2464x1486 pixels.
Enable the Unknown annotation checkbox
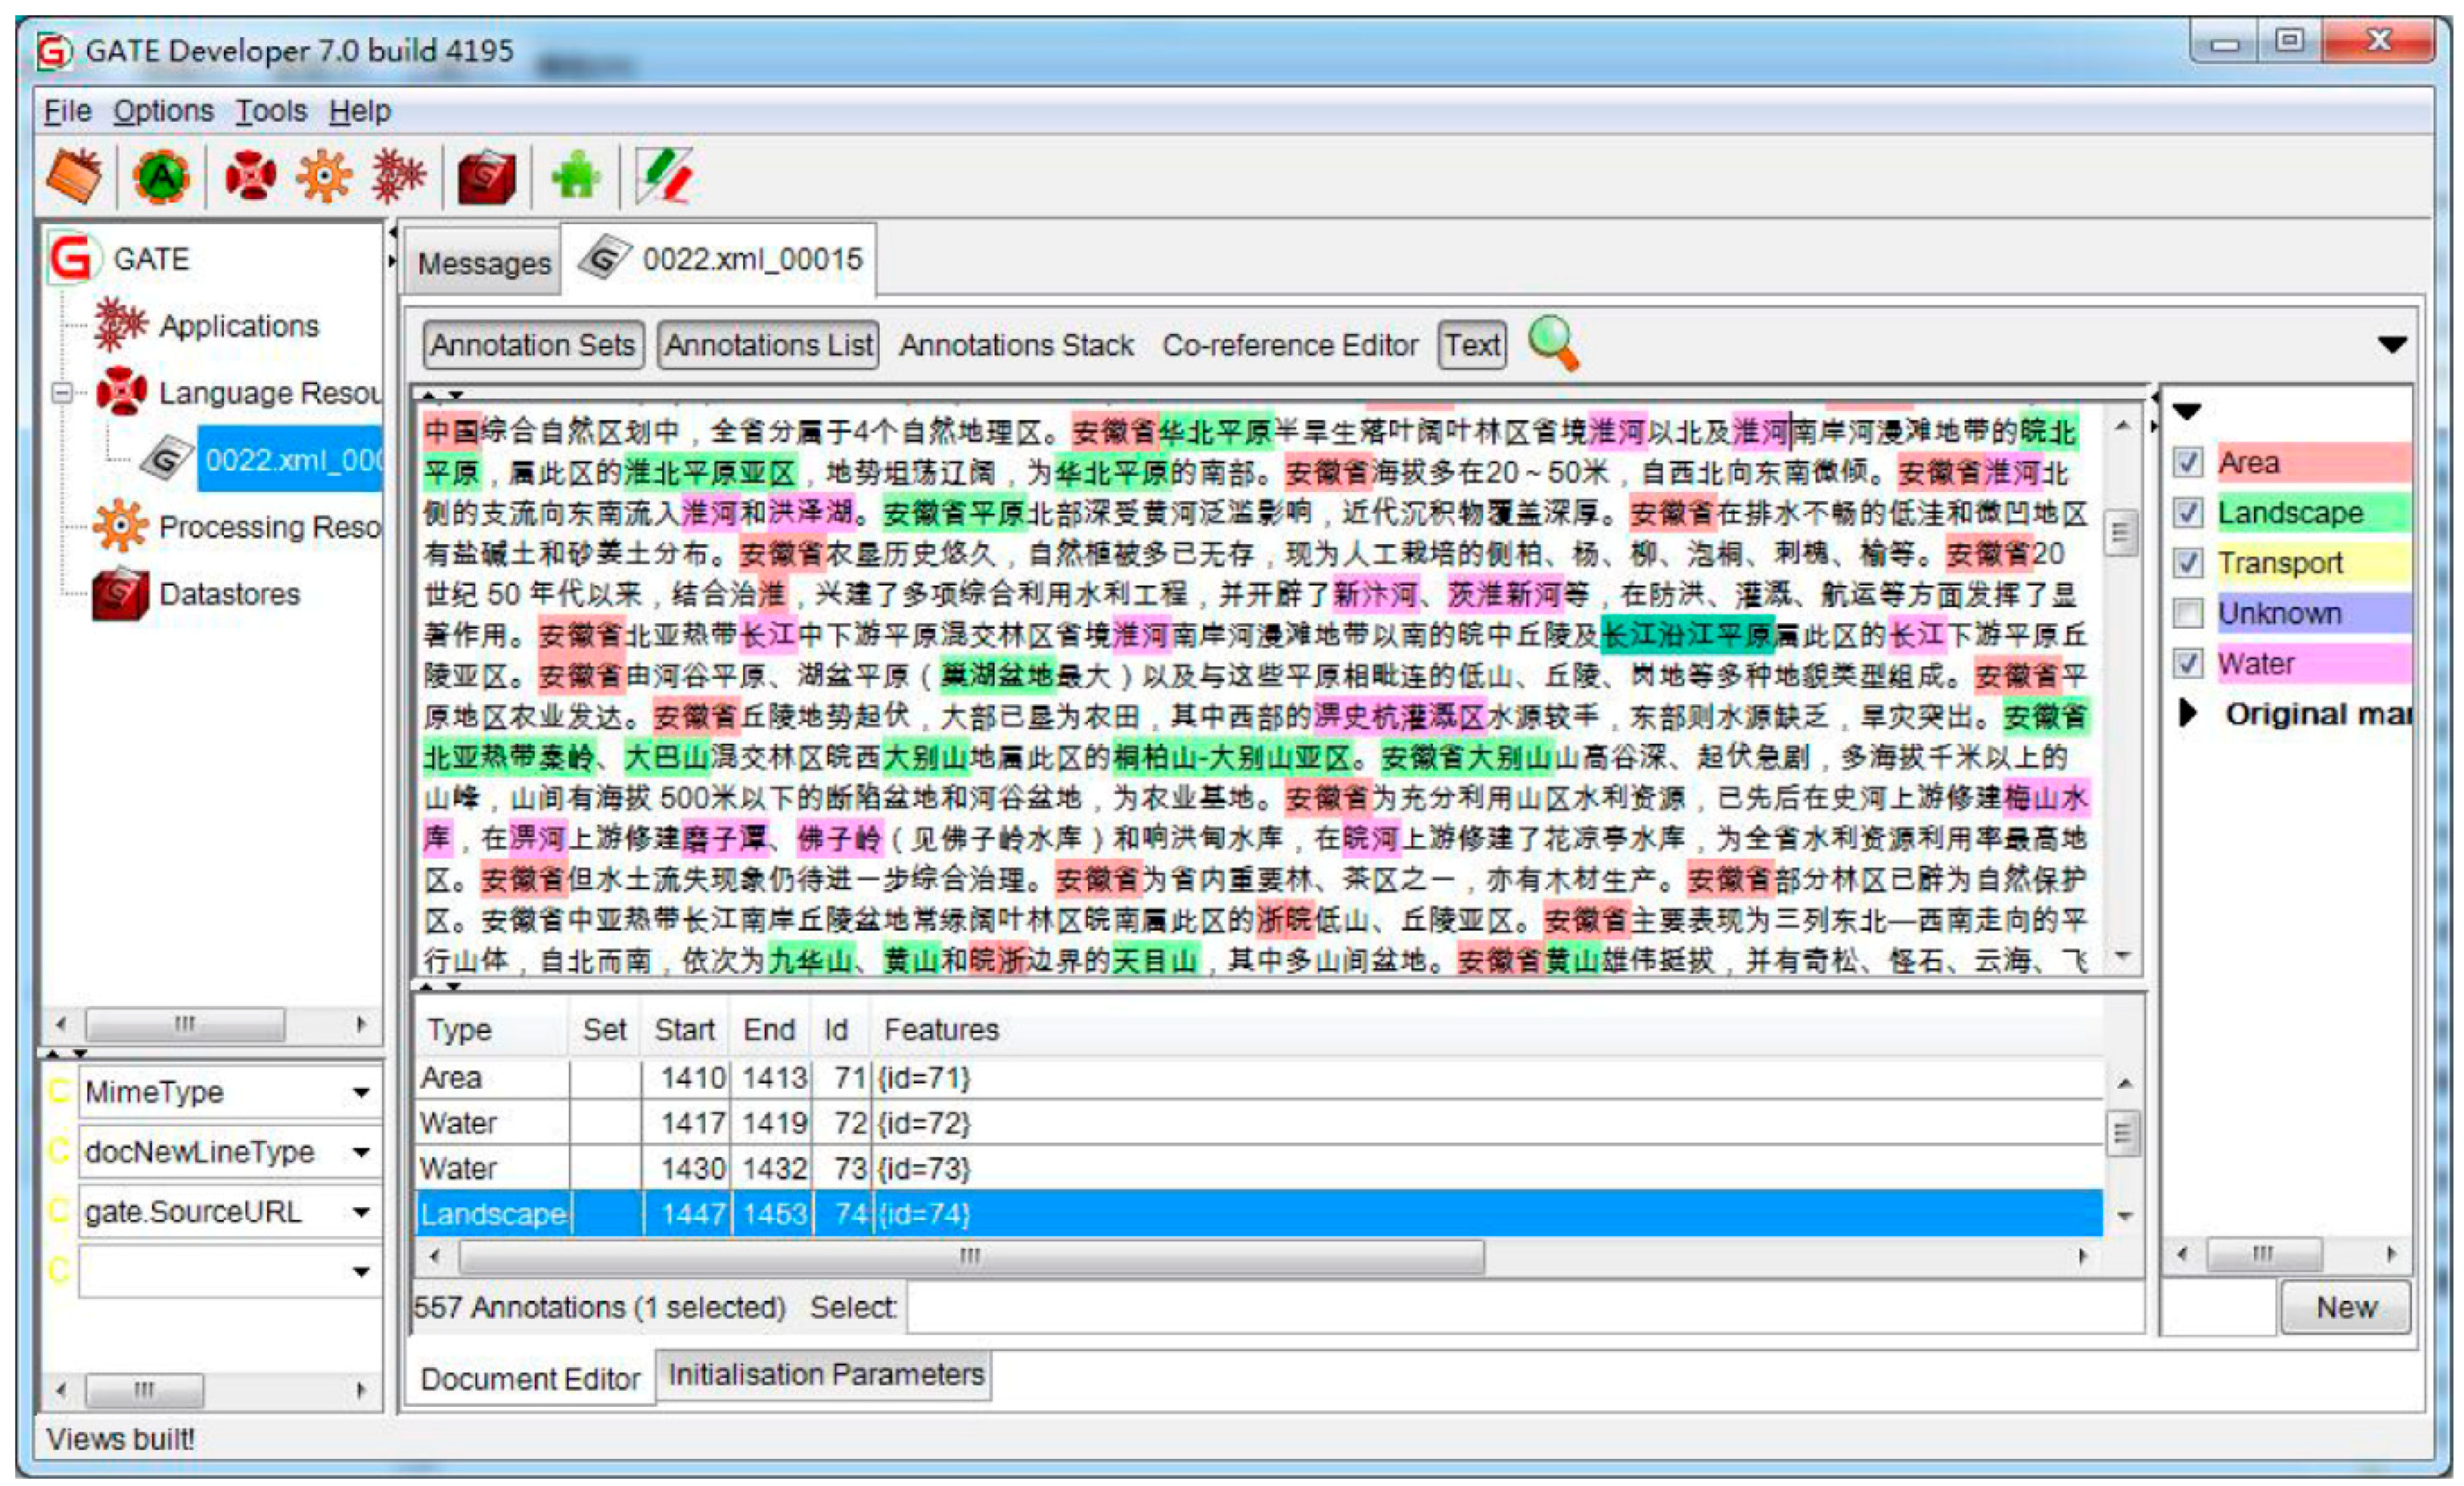[x=2188, y=613]
